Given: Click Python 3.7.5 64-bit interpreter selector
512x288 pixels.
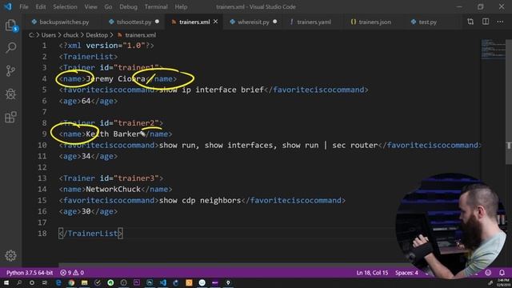Looking at the screenshot, I should (x=30, y=272).
